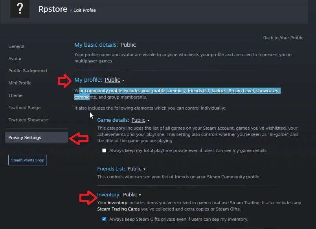The image size is (316, 229).
Task: Click the "Your profile name and avatar" description
Action: coord(183,58)
